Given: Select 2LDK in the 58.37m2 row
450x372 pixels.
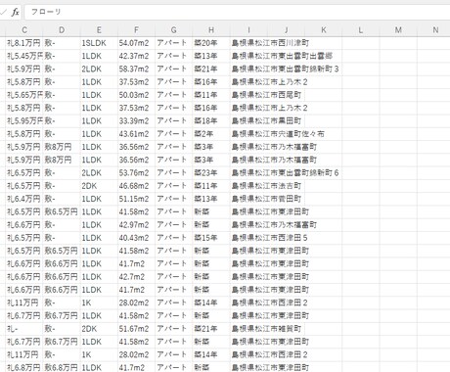Looking at the screenshot, I should click(99, 69).
